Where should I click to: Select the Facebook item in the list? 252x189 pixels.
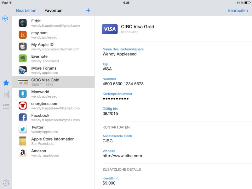pos(53,117)
